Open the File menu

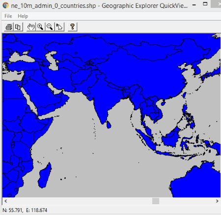8,16
